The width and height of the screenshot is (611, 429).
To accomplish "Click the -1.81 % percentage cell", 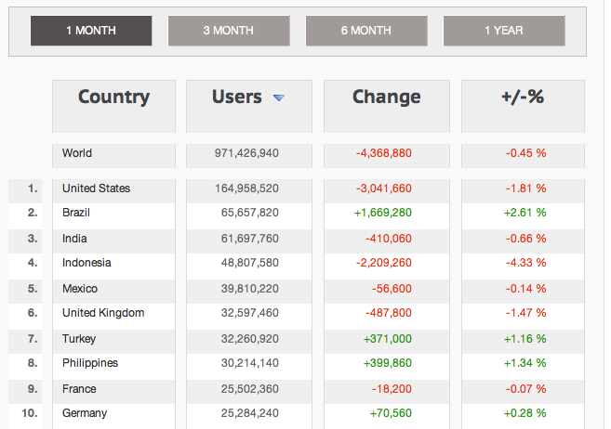I will [526, 188].
